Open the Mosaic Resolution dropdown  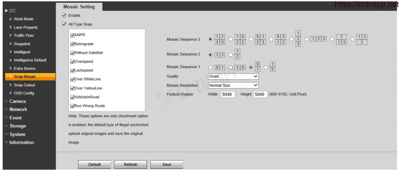pos(233,85)
